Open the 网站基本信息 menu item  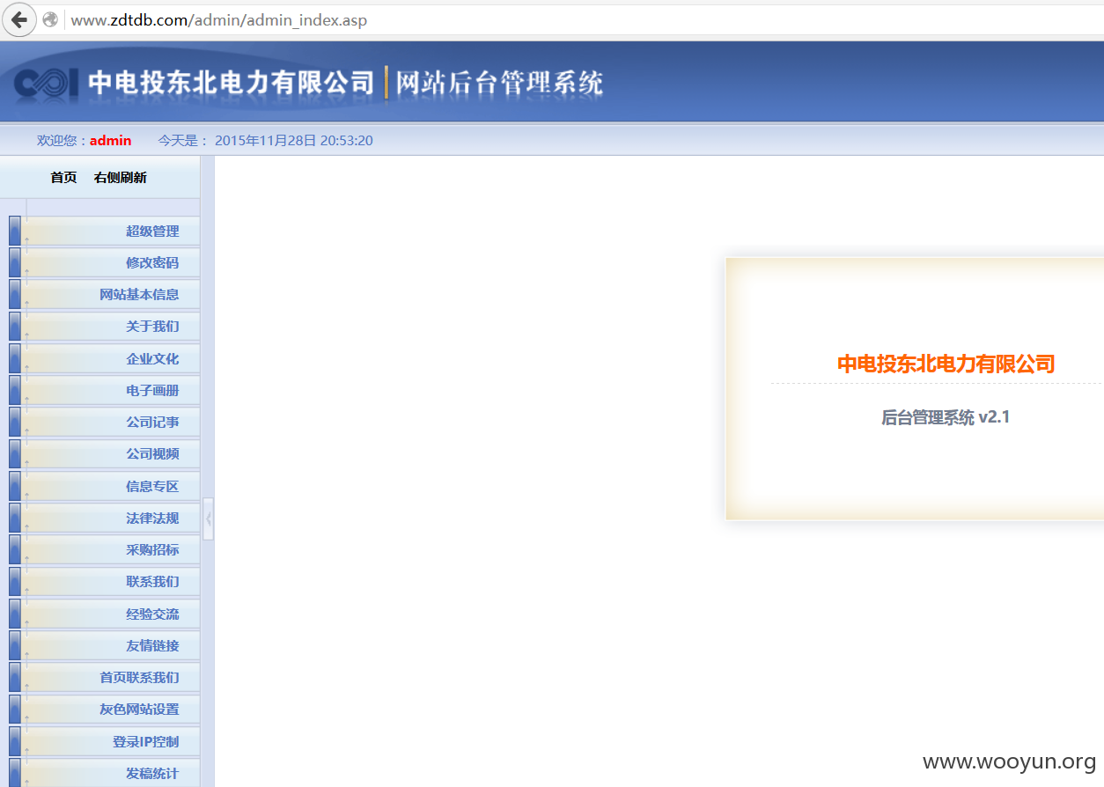point(139,294)
